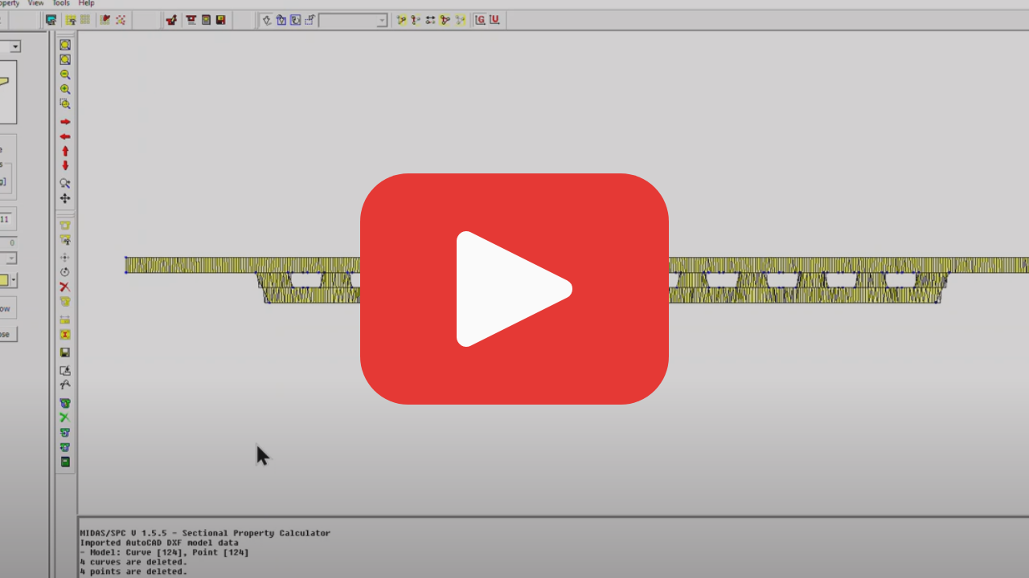Image resolution: width=1029 pixels, height=578 pixels.
Task: Click 'MIDAS/SPC V 1.5.5' title line in message window
Action: click(x=205, y=533)
